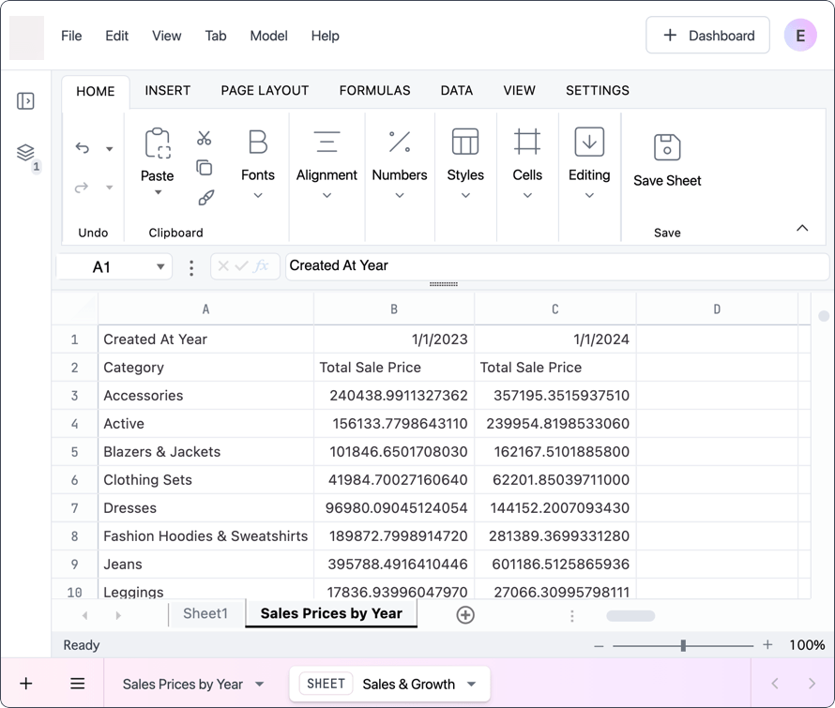Open the Model menu
Image resolution: width=835 pixels, height=708 pixels.
[x=268, y=36]
